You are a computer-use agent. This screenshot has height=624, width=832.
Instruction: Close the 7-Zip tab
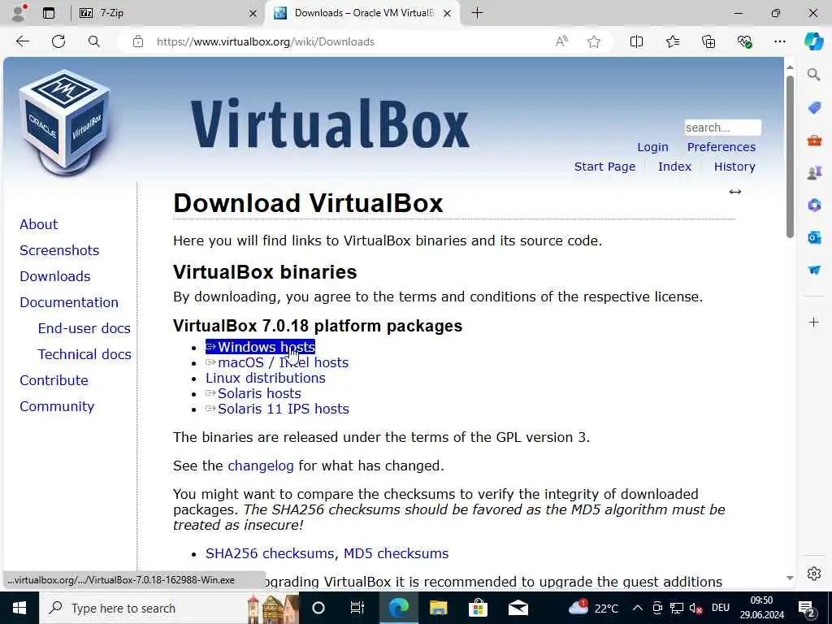click(253, 13)
